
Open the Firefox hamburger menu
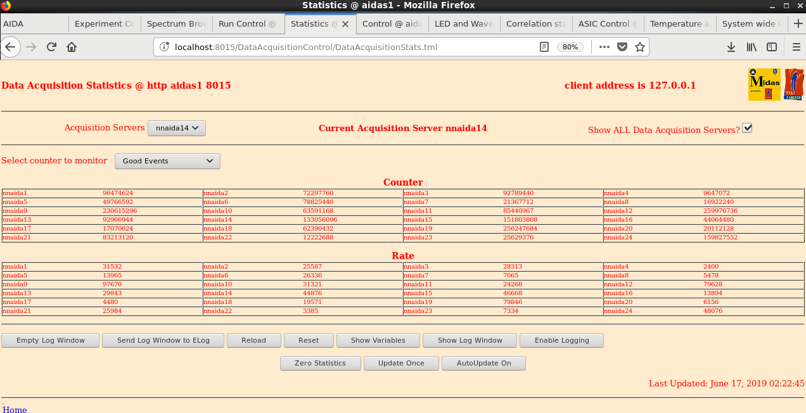796,47
